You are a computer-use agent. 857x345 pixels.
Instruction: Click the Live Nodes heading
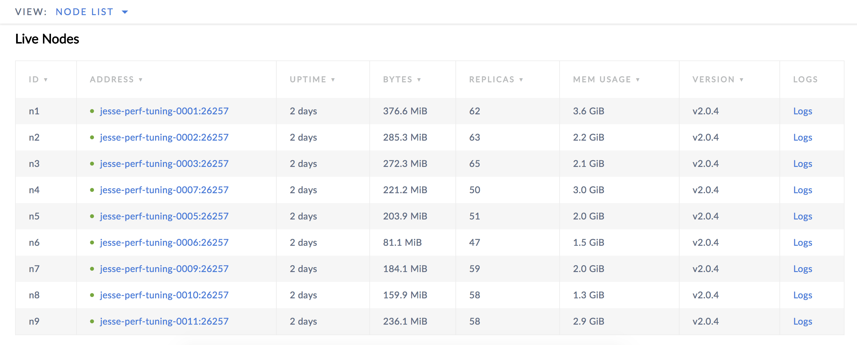47,39
